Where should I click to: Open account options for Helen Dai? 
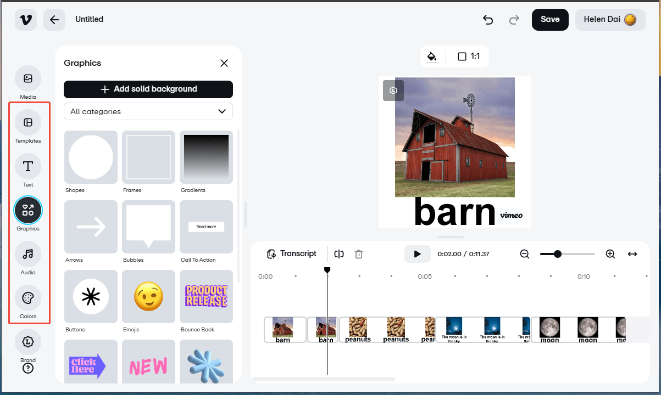click(610, 19)
